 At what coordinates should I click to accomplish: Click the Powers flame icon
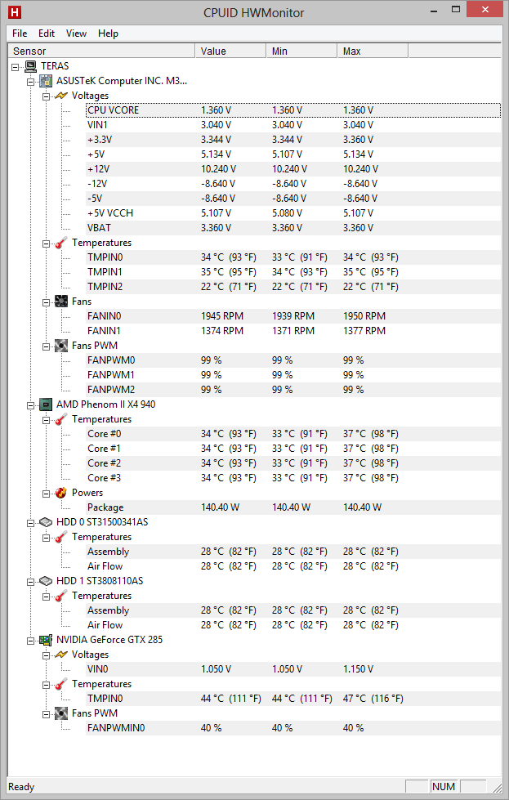pyautogui.click(x=61, y=493)
